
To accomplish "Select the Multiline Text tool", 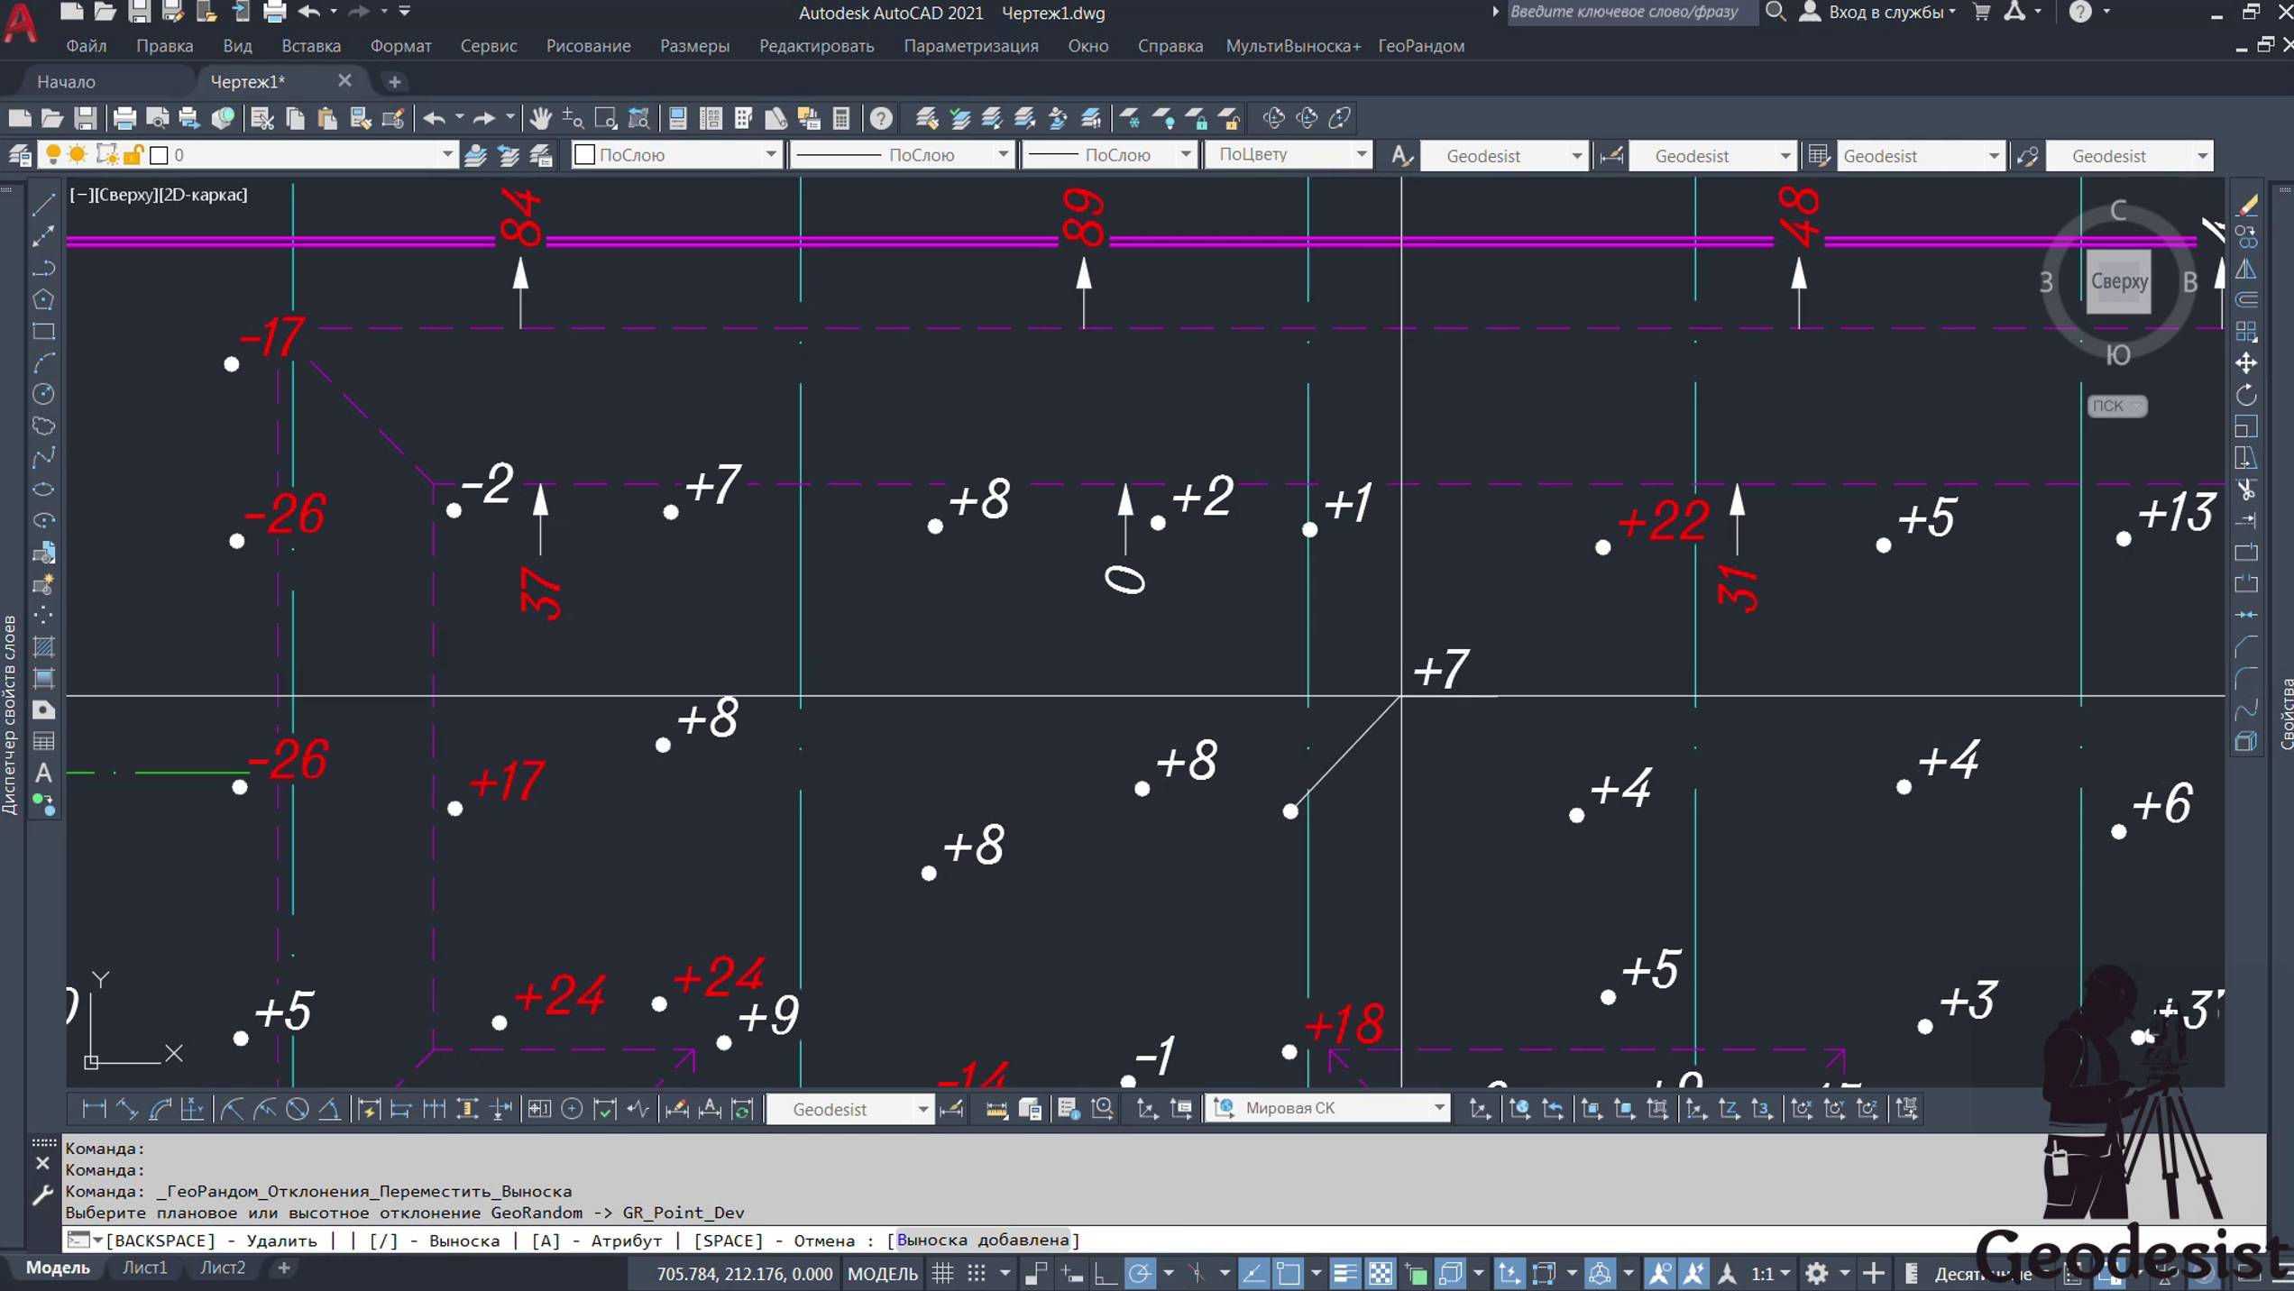I will point(43,773).
